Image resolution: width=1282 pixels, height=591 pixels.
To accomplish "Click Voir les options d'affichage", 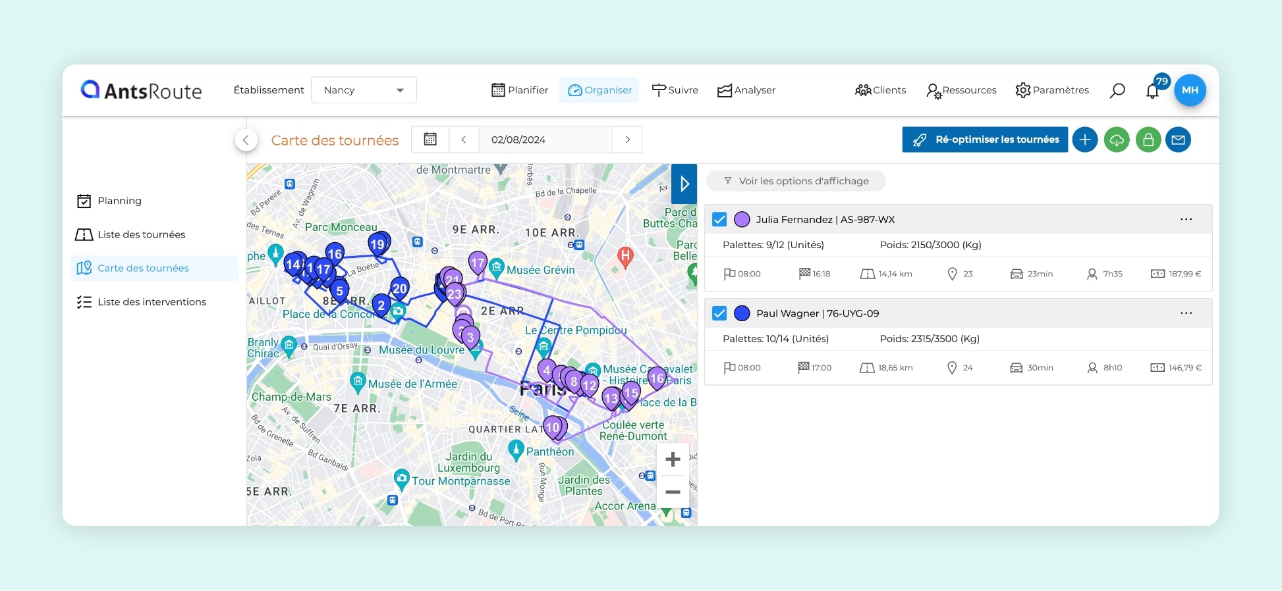I will click(796, 181).
